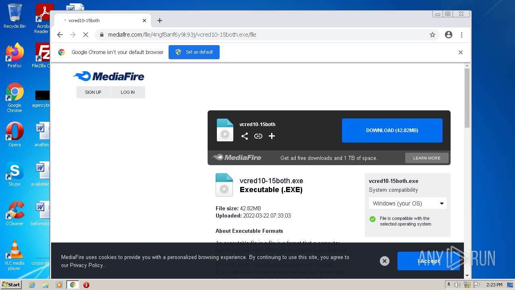Click the LOG IN button
The image size is (515, 290).
point(128,92)
